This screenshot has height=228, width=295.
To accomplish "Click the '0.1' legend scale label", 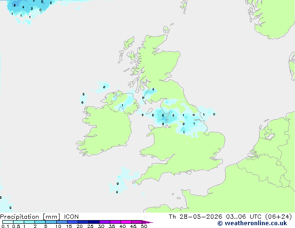I will coord(5,226).
